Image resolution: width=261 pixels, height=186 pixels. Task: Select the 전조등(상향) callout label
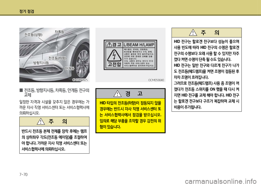33,35
